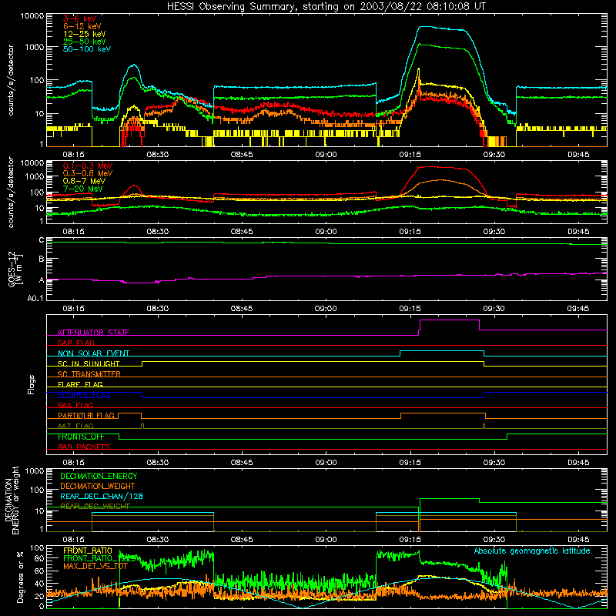Click counts/s/detector axis title of top plot
This screenshot has height=616, width=616.
pyautogui.click(x=11, y=80)
